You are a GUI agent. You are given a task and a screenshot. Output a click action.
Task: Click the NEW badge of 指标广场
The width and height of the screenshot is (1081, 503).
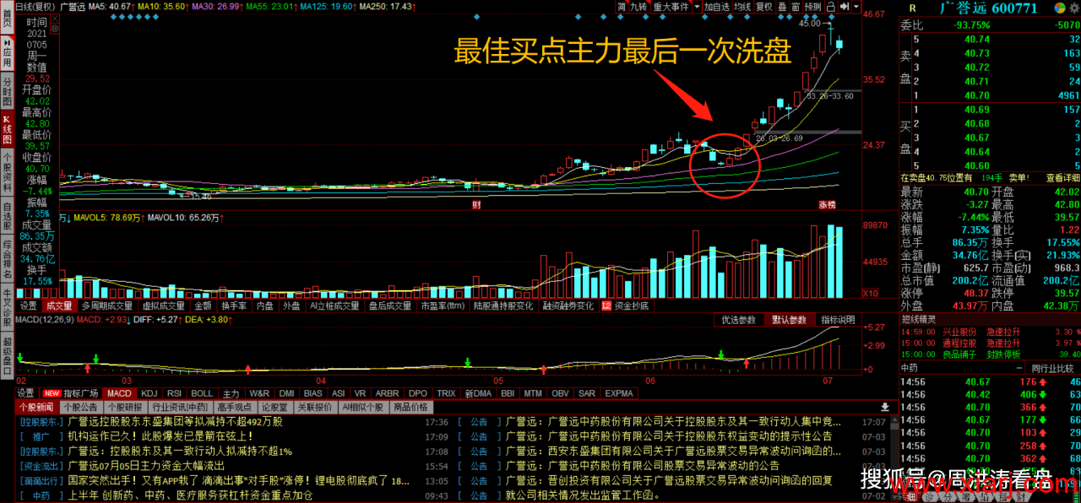click(x=52, y=393)
